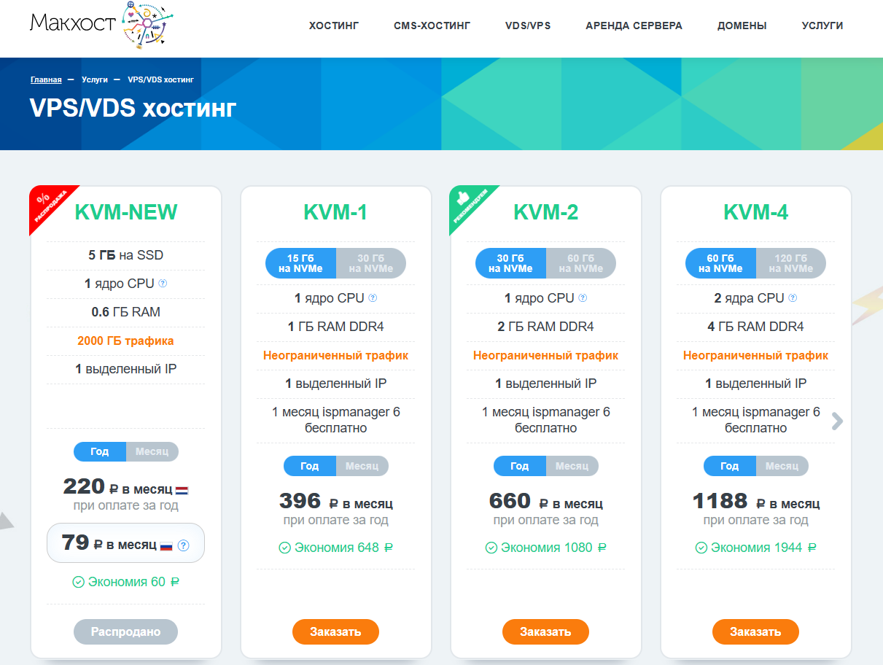Open the ДОМЕНЫ menu
This screenshot has width=883, height=665.
pyautogui.click(x=742, y=26)
